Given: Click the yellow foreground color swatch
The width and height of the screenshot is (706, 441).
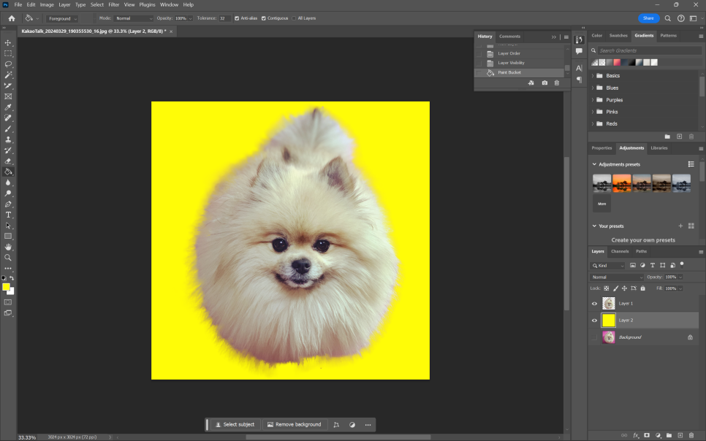Looking at the screenshot, I should coord(7,287).
